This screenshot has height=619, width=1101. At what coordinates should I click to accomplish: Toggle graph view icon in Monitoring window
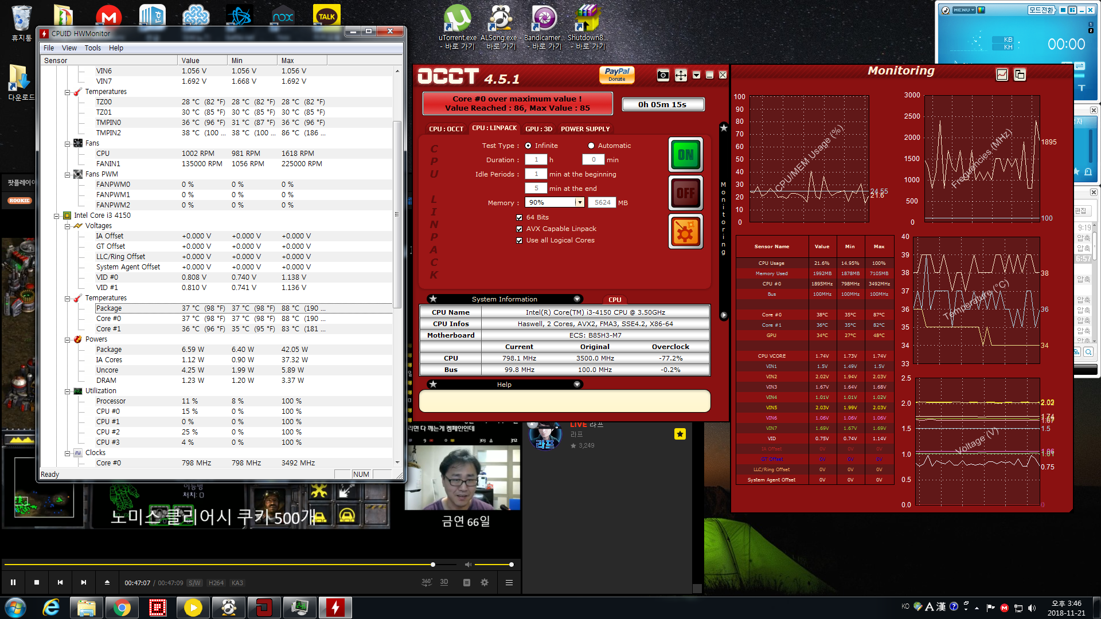point(1002,75)
